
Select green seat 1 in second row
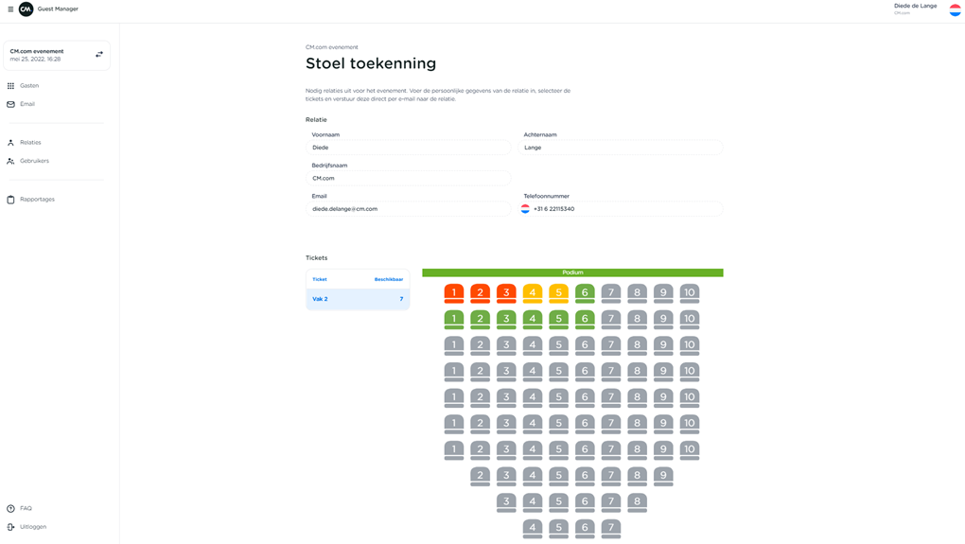click(454, 319)
